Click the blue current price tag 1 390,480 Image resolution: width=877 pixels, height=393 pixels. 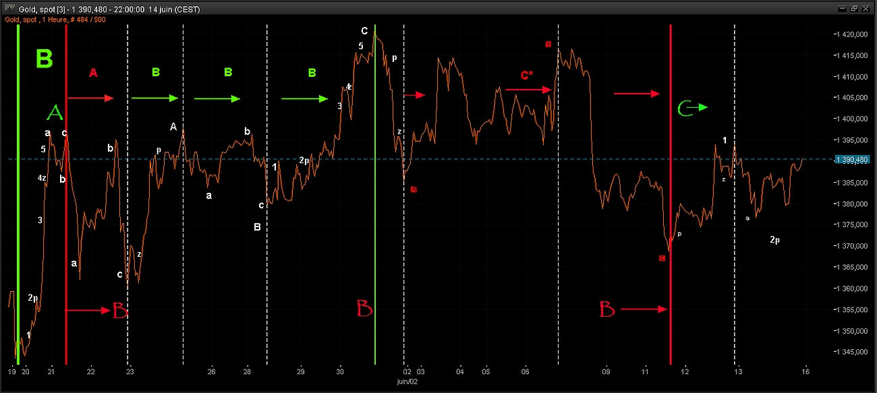tap(852, 160)
